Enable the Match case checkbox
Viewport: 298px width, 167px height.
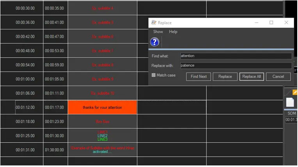[x=153, y=75]
